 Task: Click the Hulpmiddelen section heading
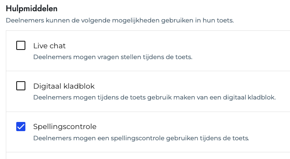coord(32,9)
